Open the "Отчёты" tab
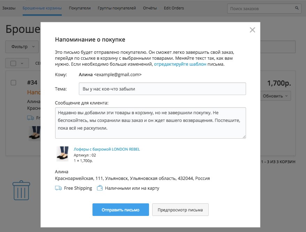Image resolution: width=306 pixels, height=232 pixels. pyautogui.click(x=150, y=8)
